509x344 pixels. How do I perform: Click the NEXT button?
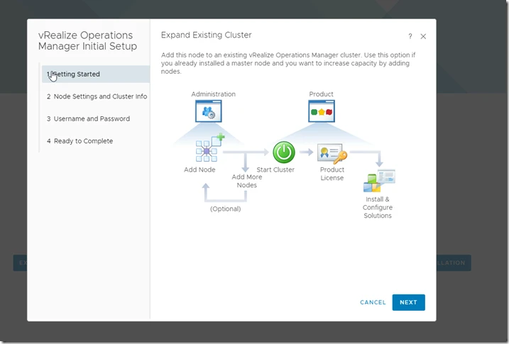tap(408, 302)
